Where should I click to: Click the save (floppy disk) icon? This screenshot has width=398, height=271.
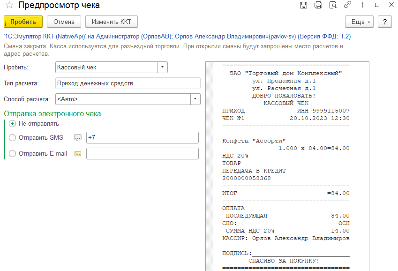pyautogui.click(x=303, y=5)
